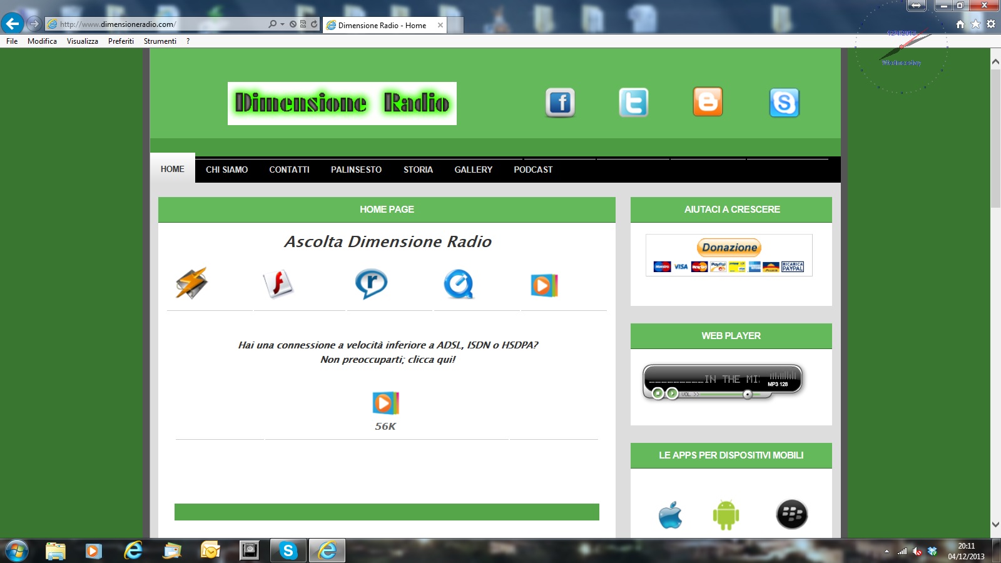Image resolution: width=1001 pixels, height=563 pixels.
Task: Listen via the Flash player icon
Action: [278, 284]
